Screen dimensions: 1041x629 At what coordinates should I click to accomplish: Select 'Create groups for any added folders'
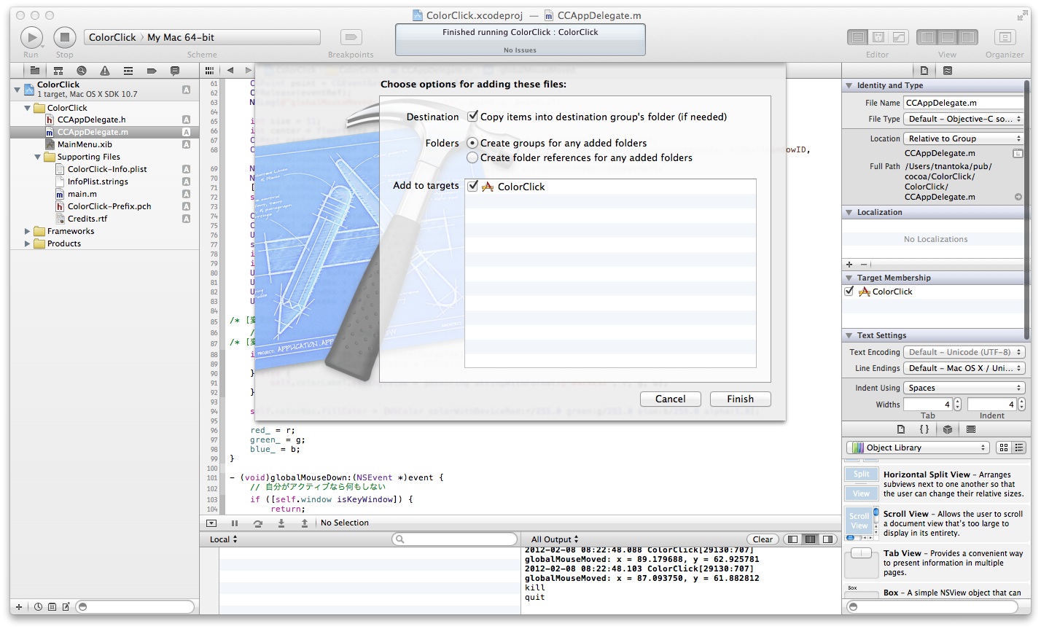[472, 143]
